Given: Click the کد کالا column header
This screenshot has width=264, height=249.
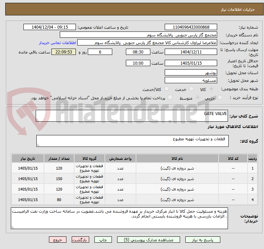Looking at the screenshot, I should coord(233,158).
